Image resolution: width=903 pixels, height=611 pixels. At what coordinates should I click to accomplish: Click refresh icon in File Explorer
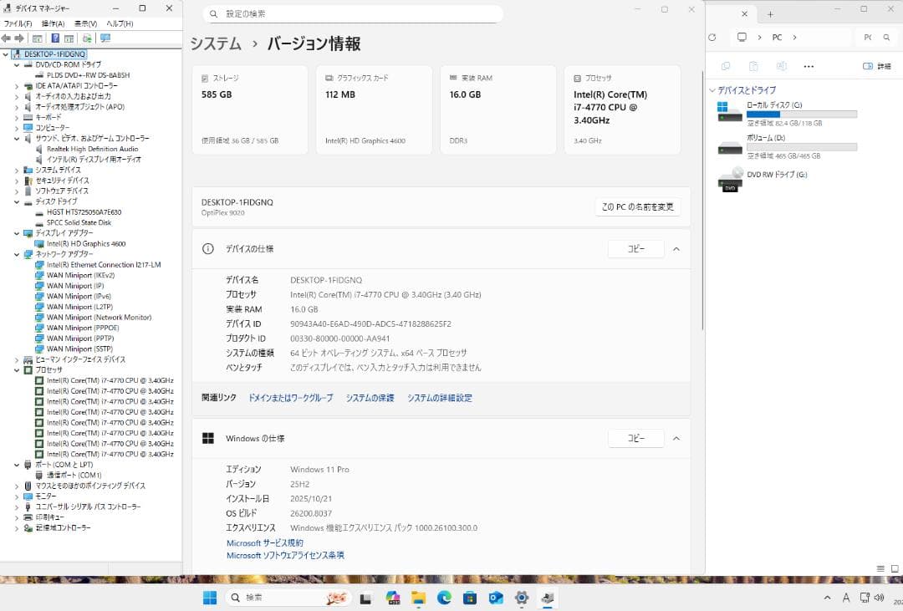[x=712, y=38]
